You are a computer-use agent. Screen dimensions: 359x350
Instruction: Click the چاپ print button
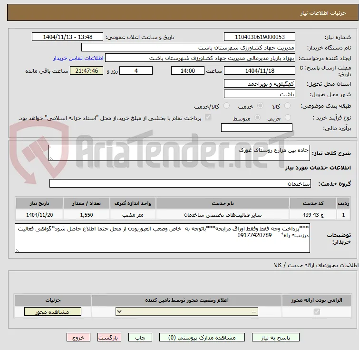coord(140,338)
